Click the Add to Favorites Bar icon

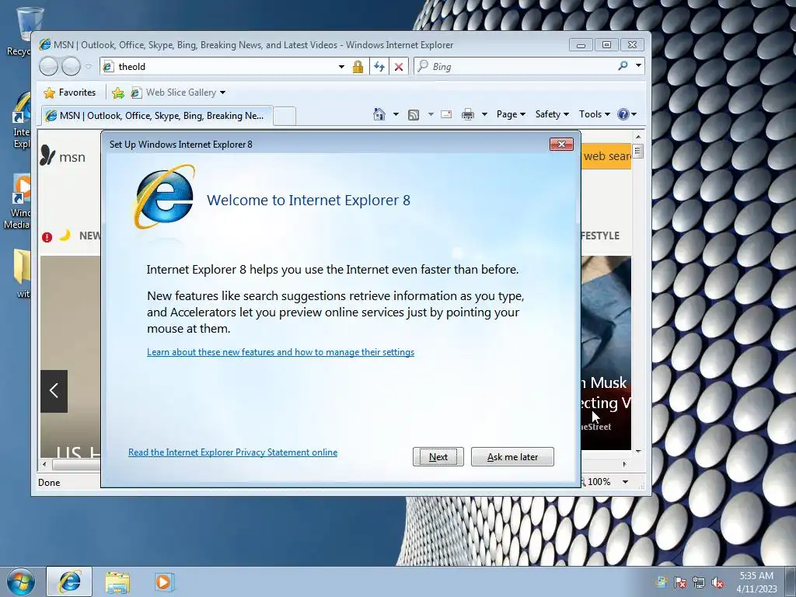pos(118,93)
